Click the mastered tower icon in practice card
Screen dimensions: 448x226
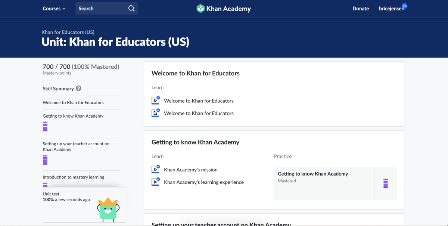(x=386, y=183)
